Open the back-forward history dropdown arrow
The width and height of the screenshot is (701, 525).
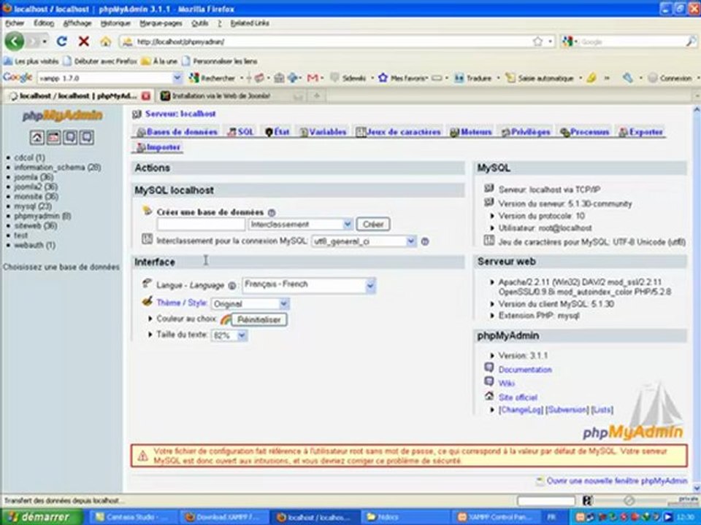tap(45, 42)
